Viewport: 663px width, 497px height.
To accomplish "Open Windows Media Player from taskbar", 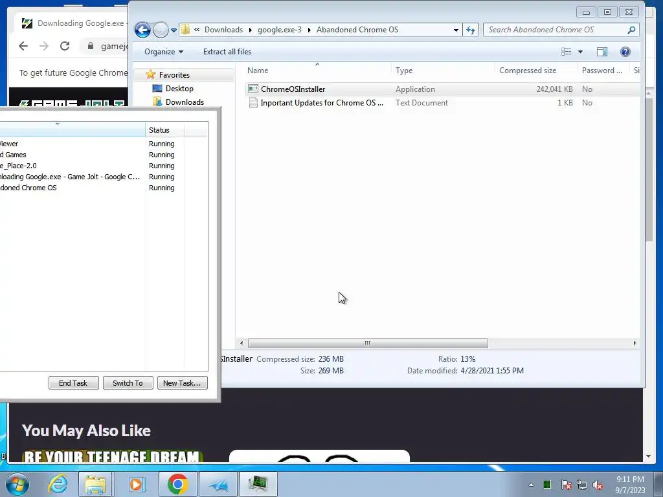I will click(136, 484).
